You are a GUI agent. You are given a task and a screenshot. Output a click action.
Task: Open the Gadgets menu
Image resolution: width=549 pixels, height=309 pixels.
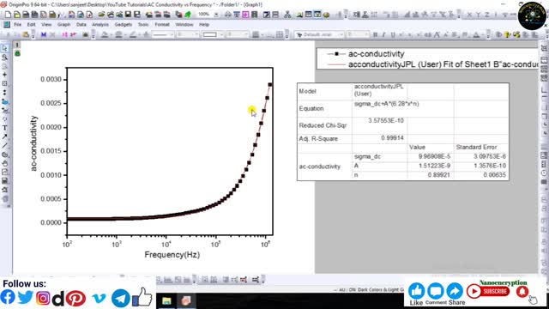[x=124, y=25]
